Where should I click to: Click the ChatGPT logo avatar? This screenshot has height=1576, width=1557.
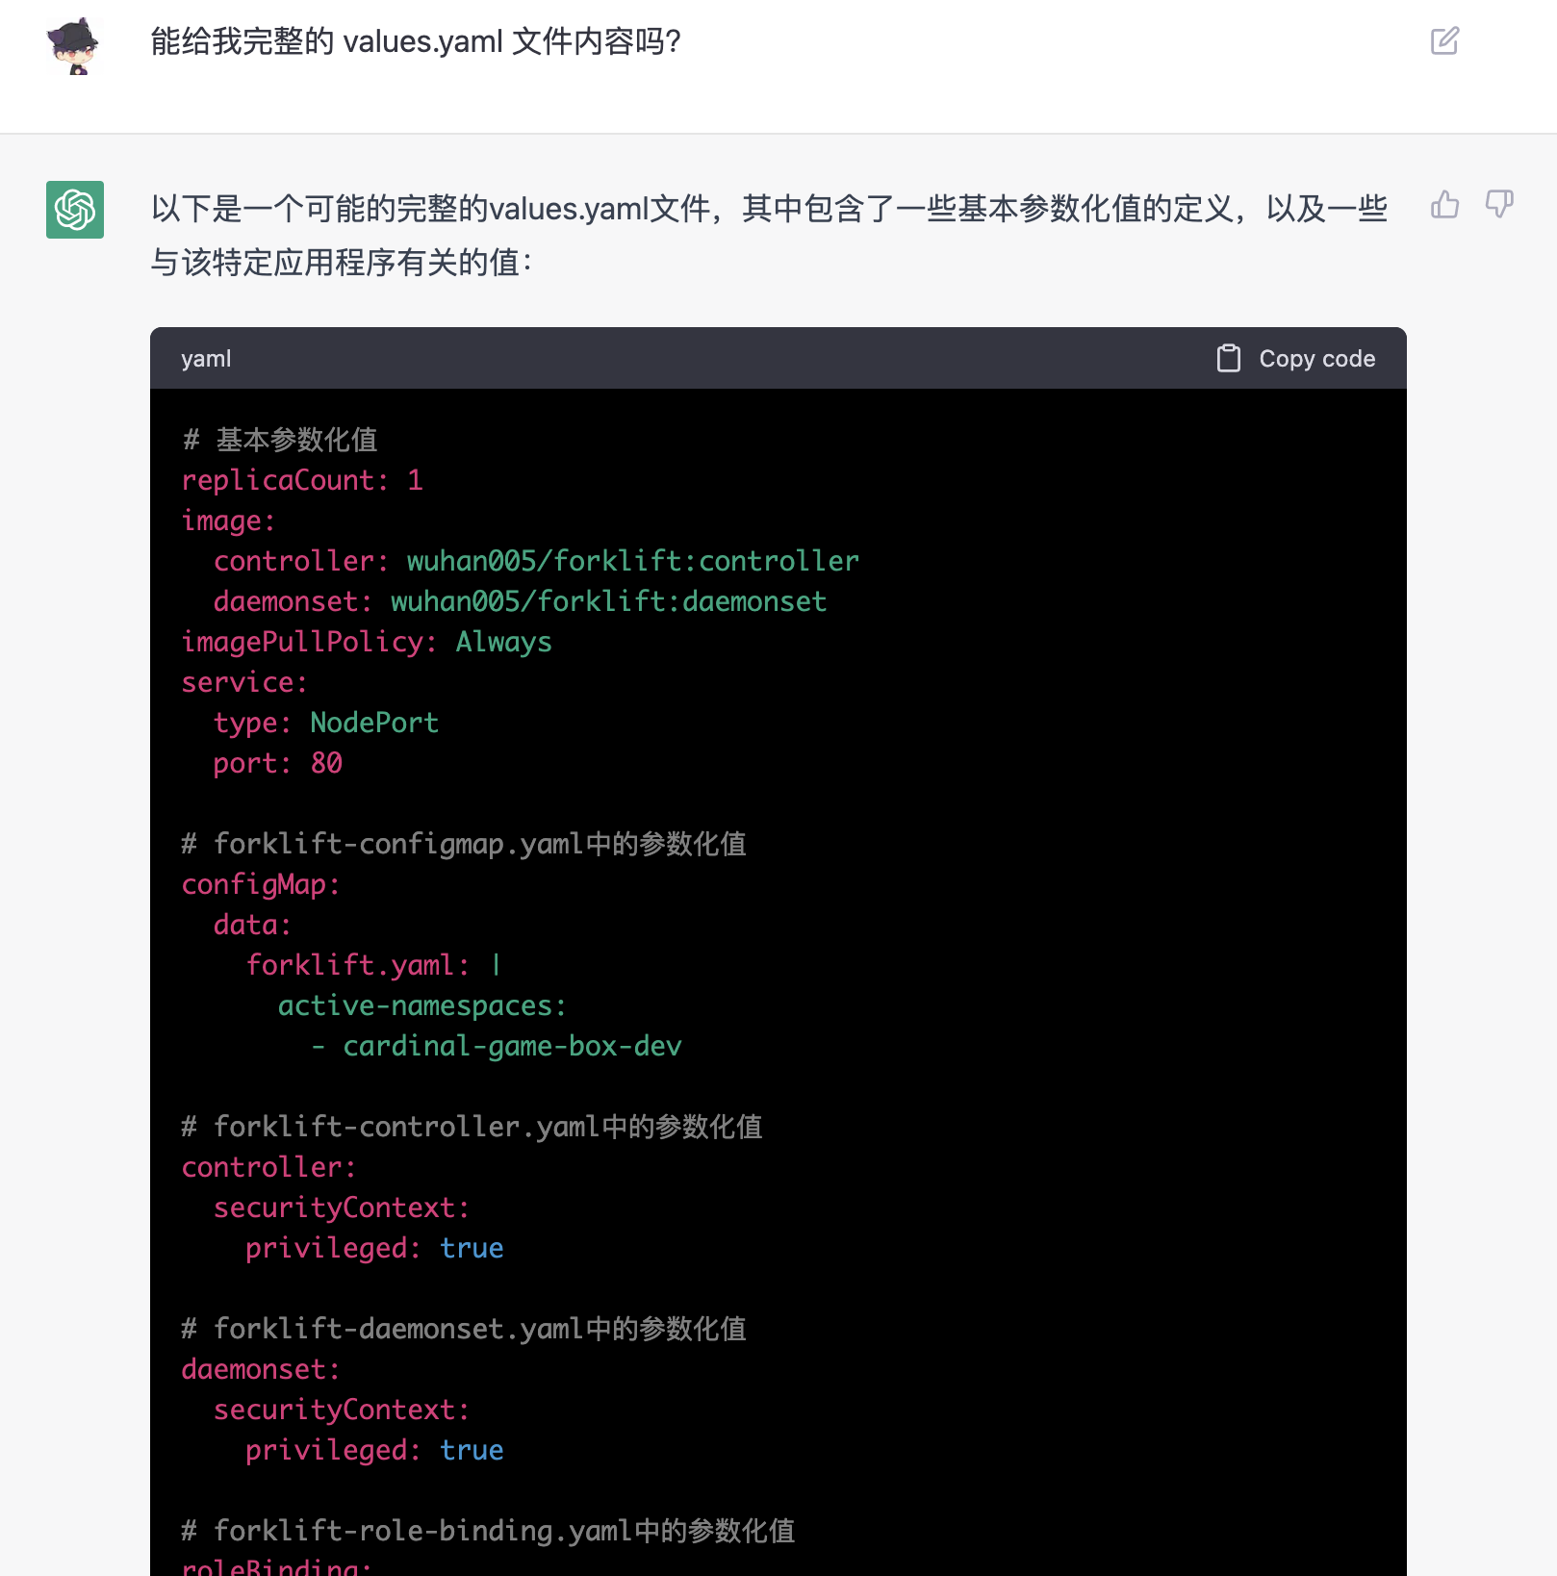(x=75, y=210)
